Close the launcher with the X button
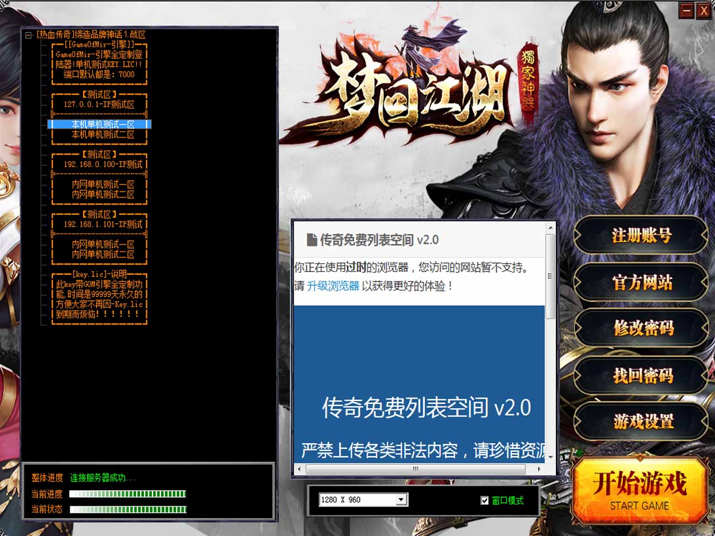The height and width of the screenshot is (536, 715). pyautogui.click(x=703, y=10)
